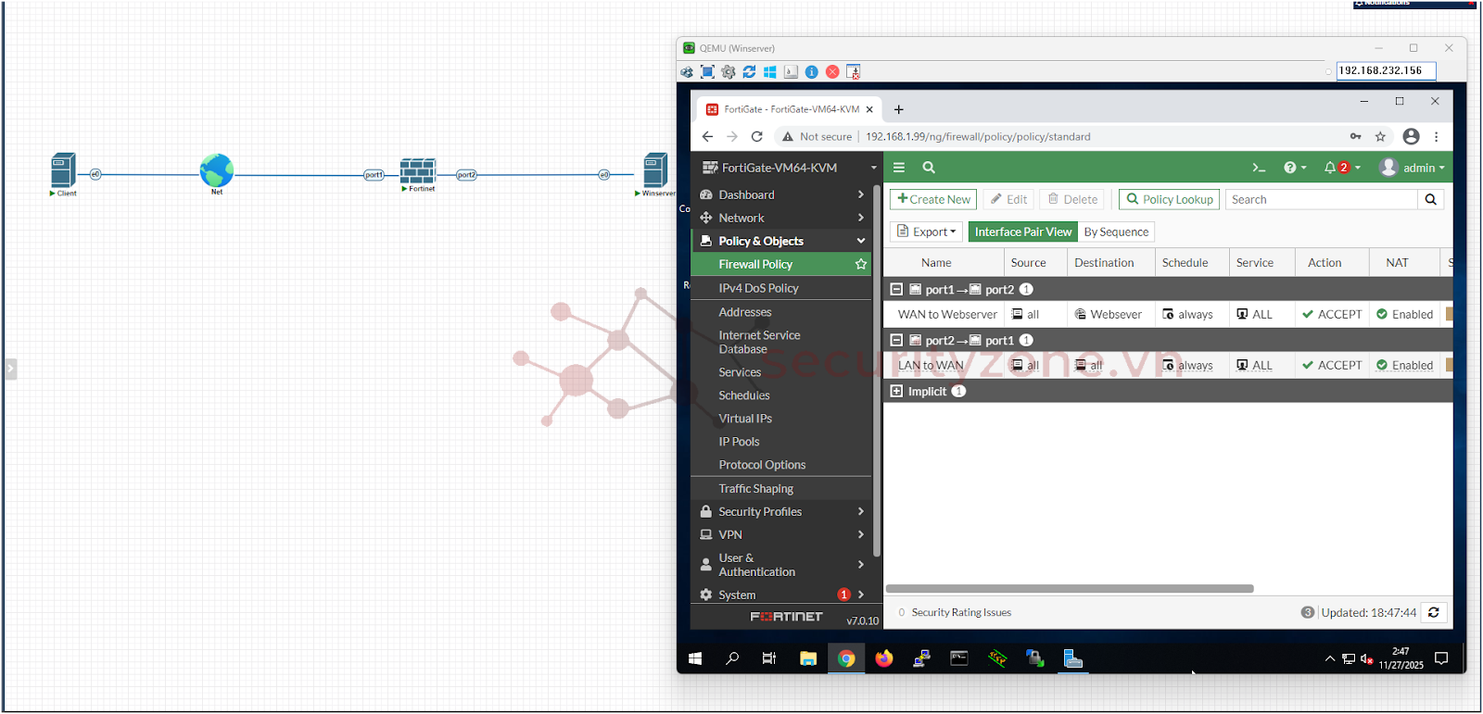Open Firefox from the Windows taskbar
1483x714 pixels.
coord(883,658)
